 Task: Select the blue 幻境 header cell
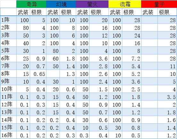(x=61, y=4)
